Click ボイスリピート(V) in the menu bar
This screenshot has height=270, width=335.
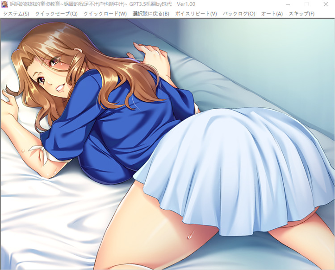(196, 14)
